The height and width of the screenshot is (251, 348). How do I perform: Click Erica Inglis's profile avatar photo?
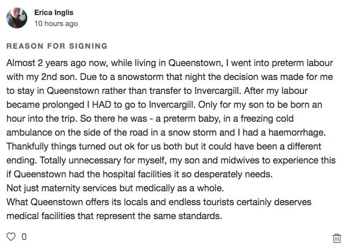click(x=16, y=18)
